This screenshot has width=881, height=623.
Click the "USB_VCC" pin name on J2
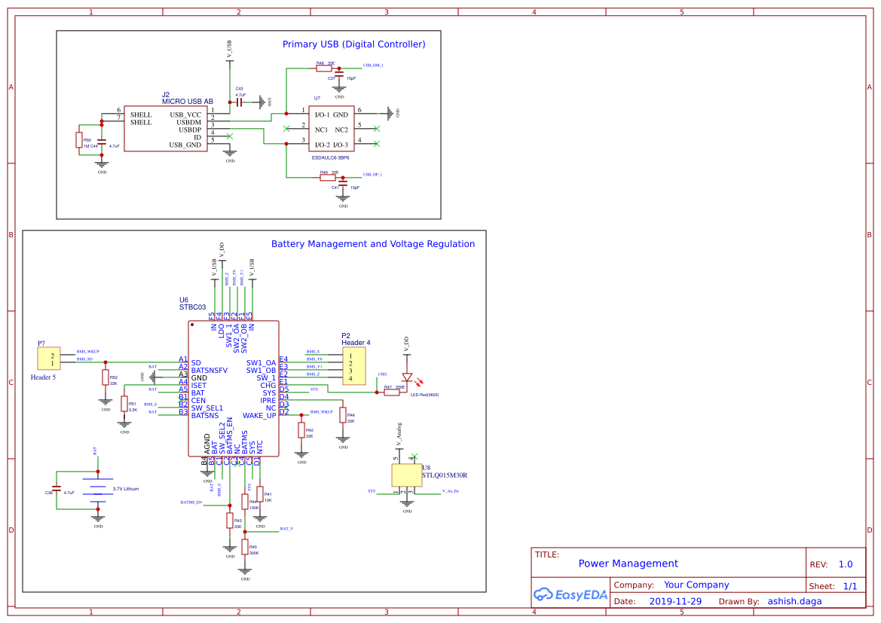pyautogui.click(x=185, y=115)
